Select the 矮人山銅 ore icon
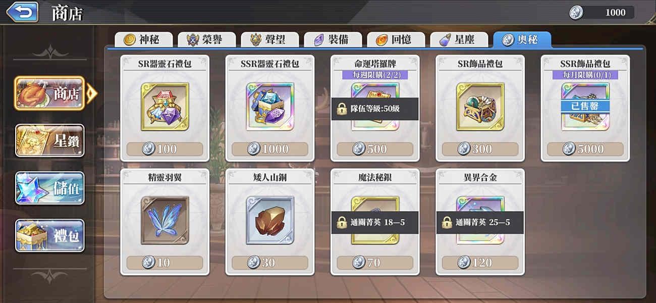Viewport: 656px width, 303px height. 270,220
